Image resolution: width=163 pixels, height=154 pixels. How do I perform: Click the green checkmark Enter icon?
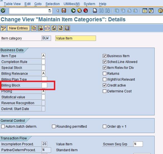(3, 11)
